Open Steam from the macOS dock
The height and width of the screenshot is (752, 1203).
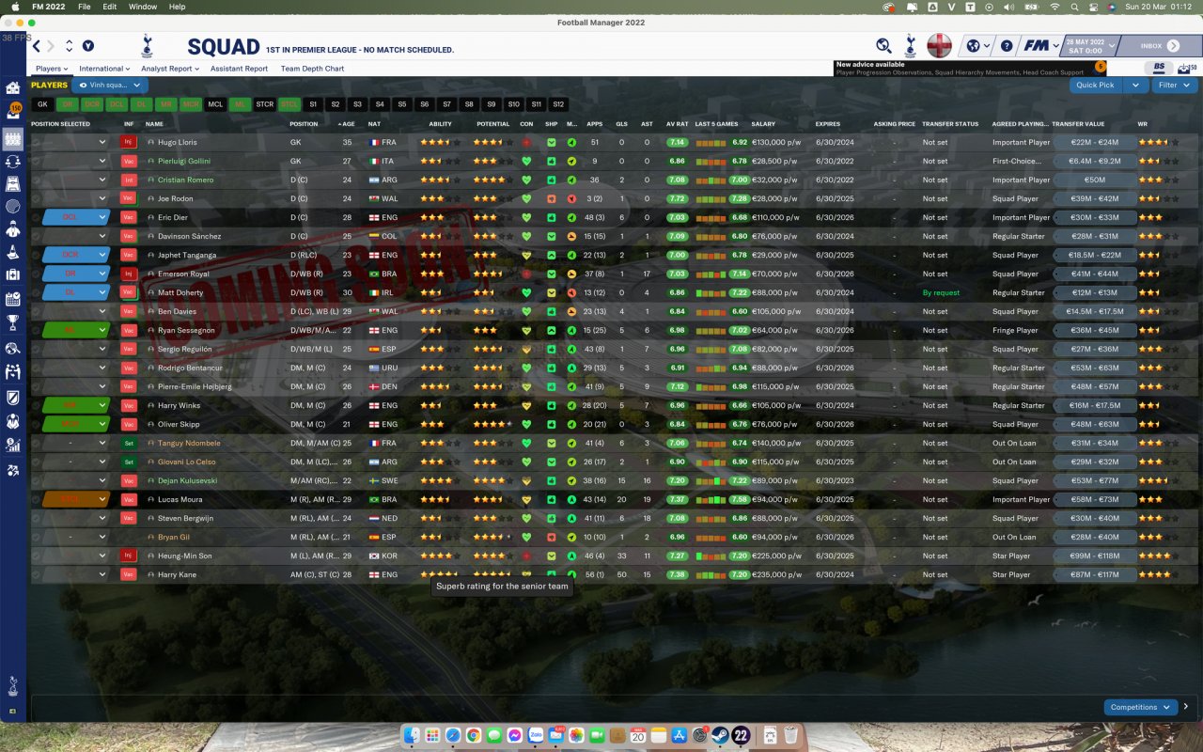click(719, 735)
